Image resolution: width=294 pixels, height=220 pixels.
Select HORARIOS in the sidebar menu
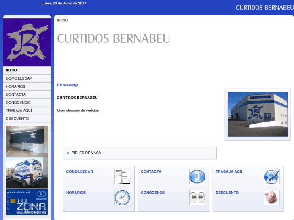pos(27,86)
